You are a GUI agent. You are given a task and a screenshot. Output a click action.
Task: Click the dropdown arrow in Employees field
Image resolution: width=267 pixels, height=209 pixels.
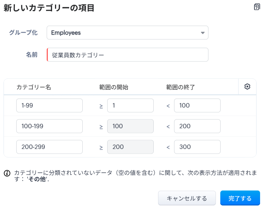tap(203, 33)
